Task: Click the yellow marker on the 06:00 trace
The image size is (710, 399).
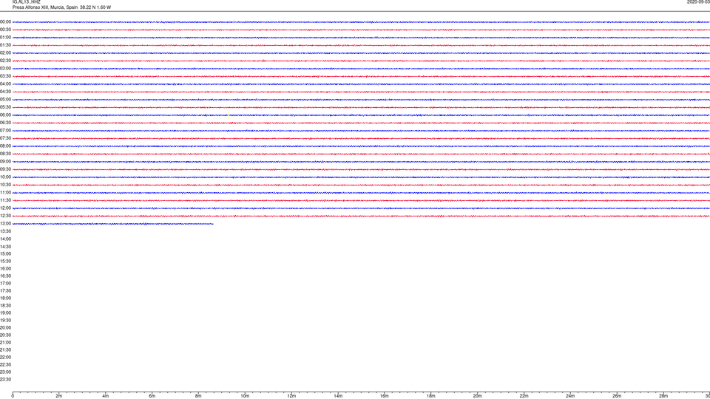Action: (x=229, y=115)
